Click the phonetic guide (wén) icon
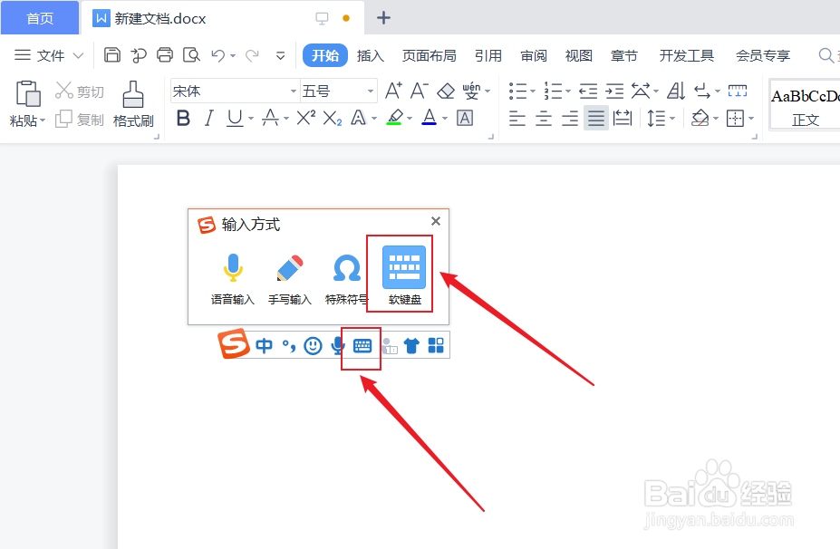The image size is (840, 549). pyautogui.click(x=471, y=90)
